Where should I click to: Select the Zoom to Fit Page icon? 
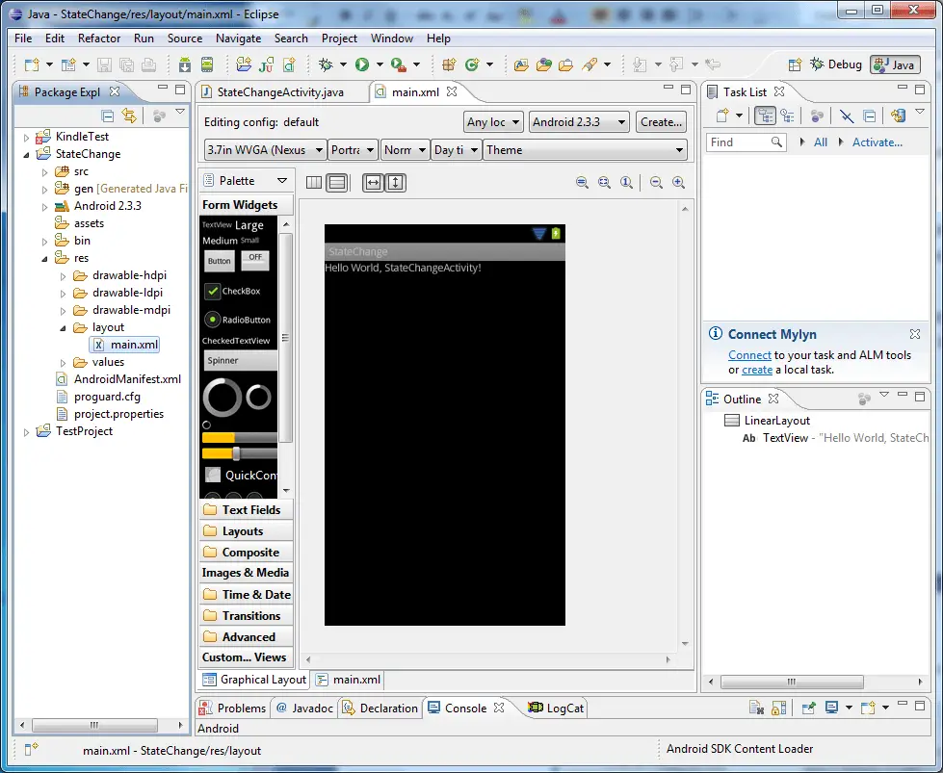603,181
